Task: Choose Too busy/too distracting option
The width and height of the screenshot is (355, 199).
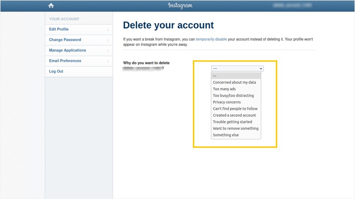Action: 236,96
